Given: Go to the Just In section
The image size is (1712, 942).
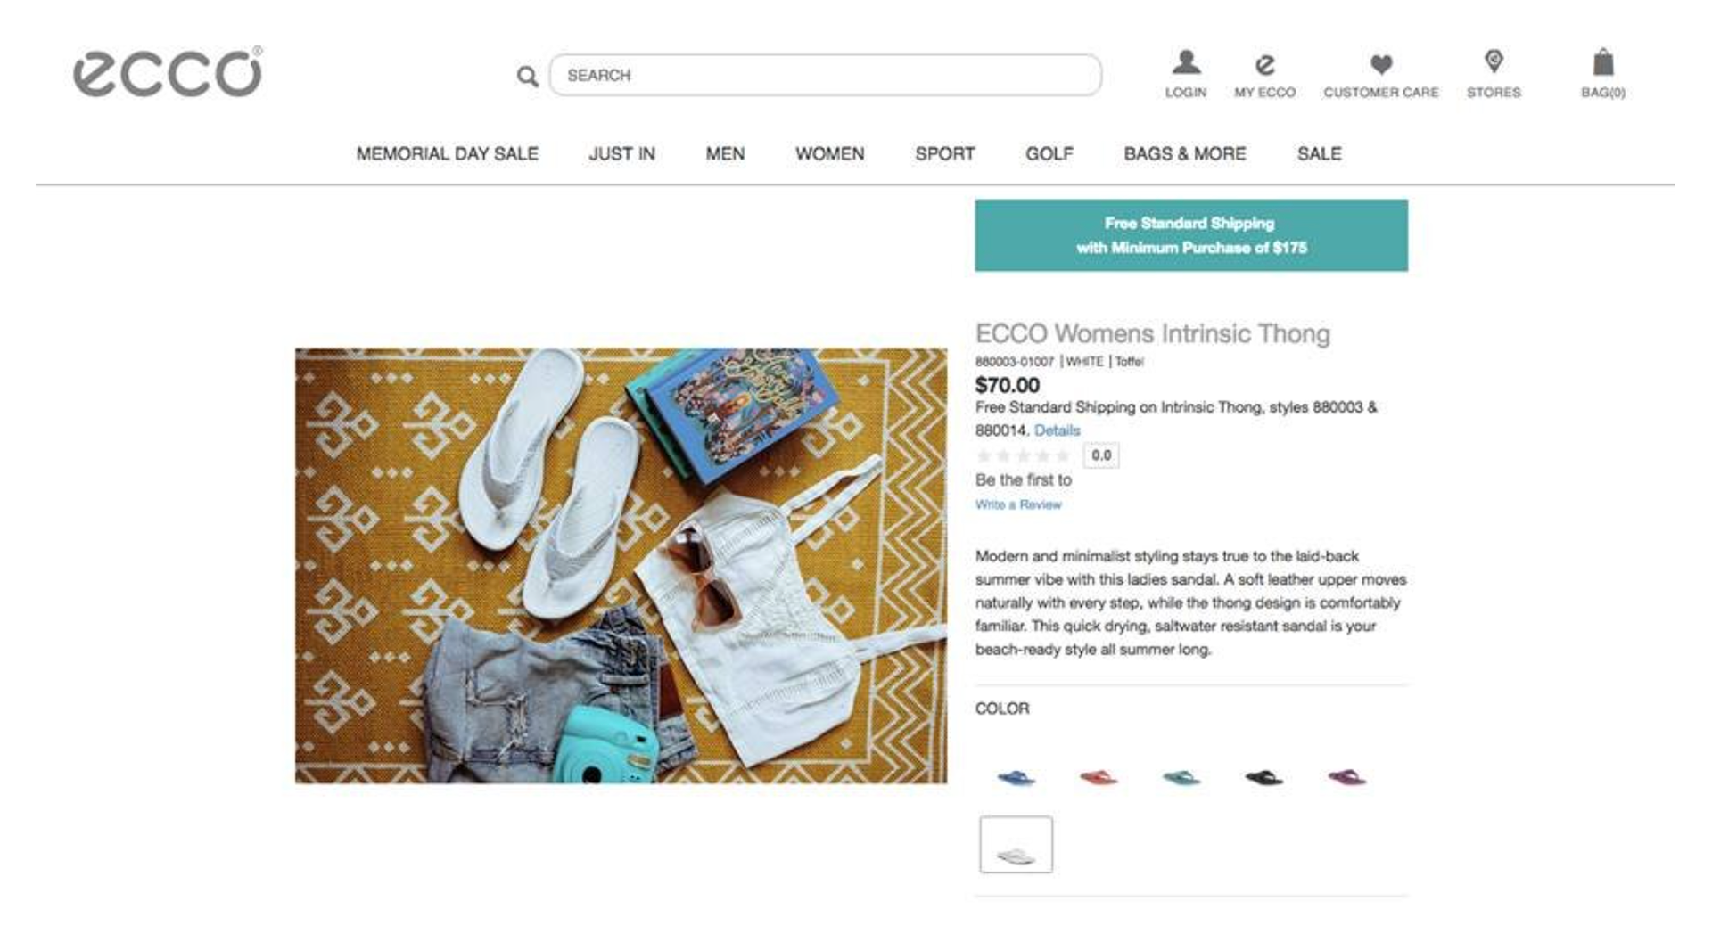Looking at the screenshot, I should (621, 154).
